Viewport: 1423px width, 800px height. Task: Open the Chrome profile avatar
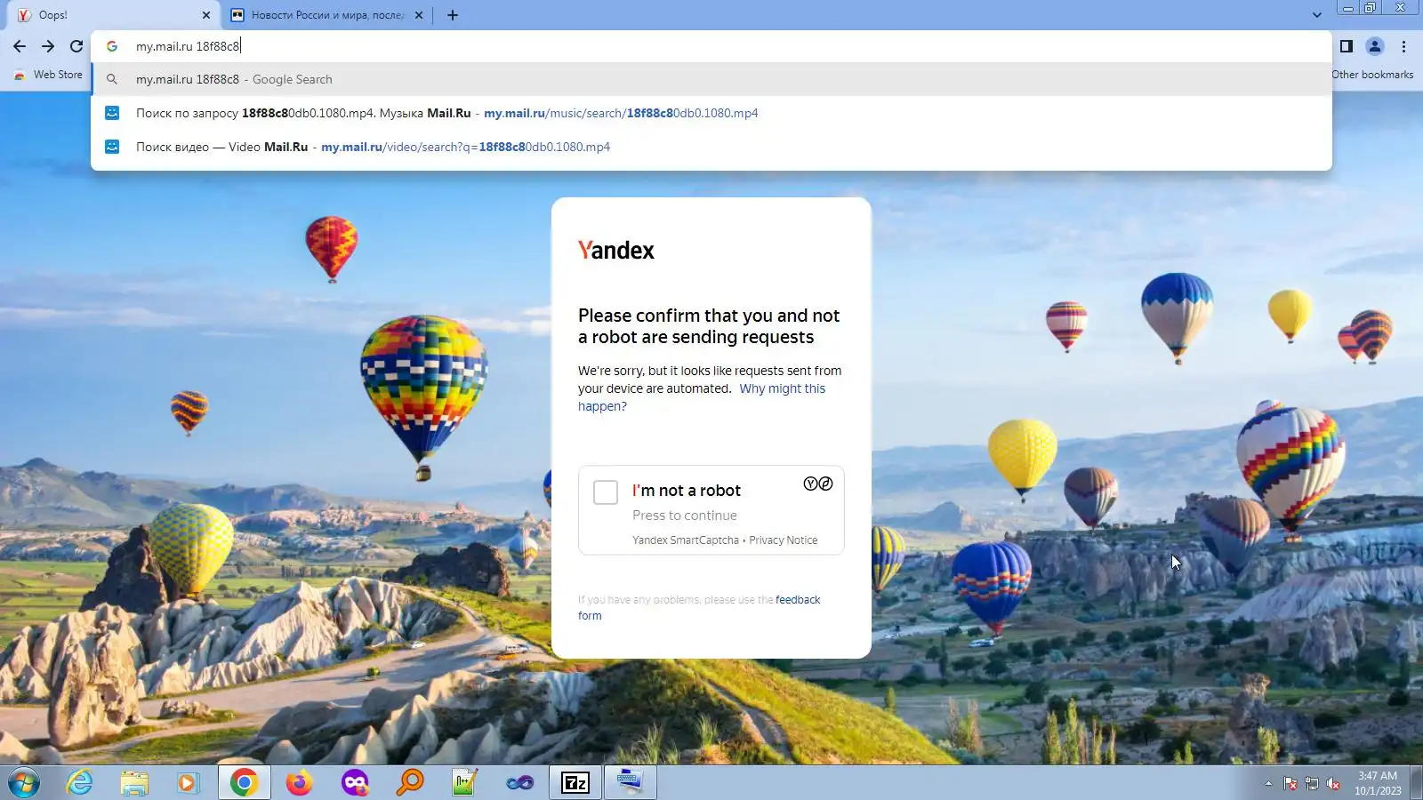(x=1375, y=46)
